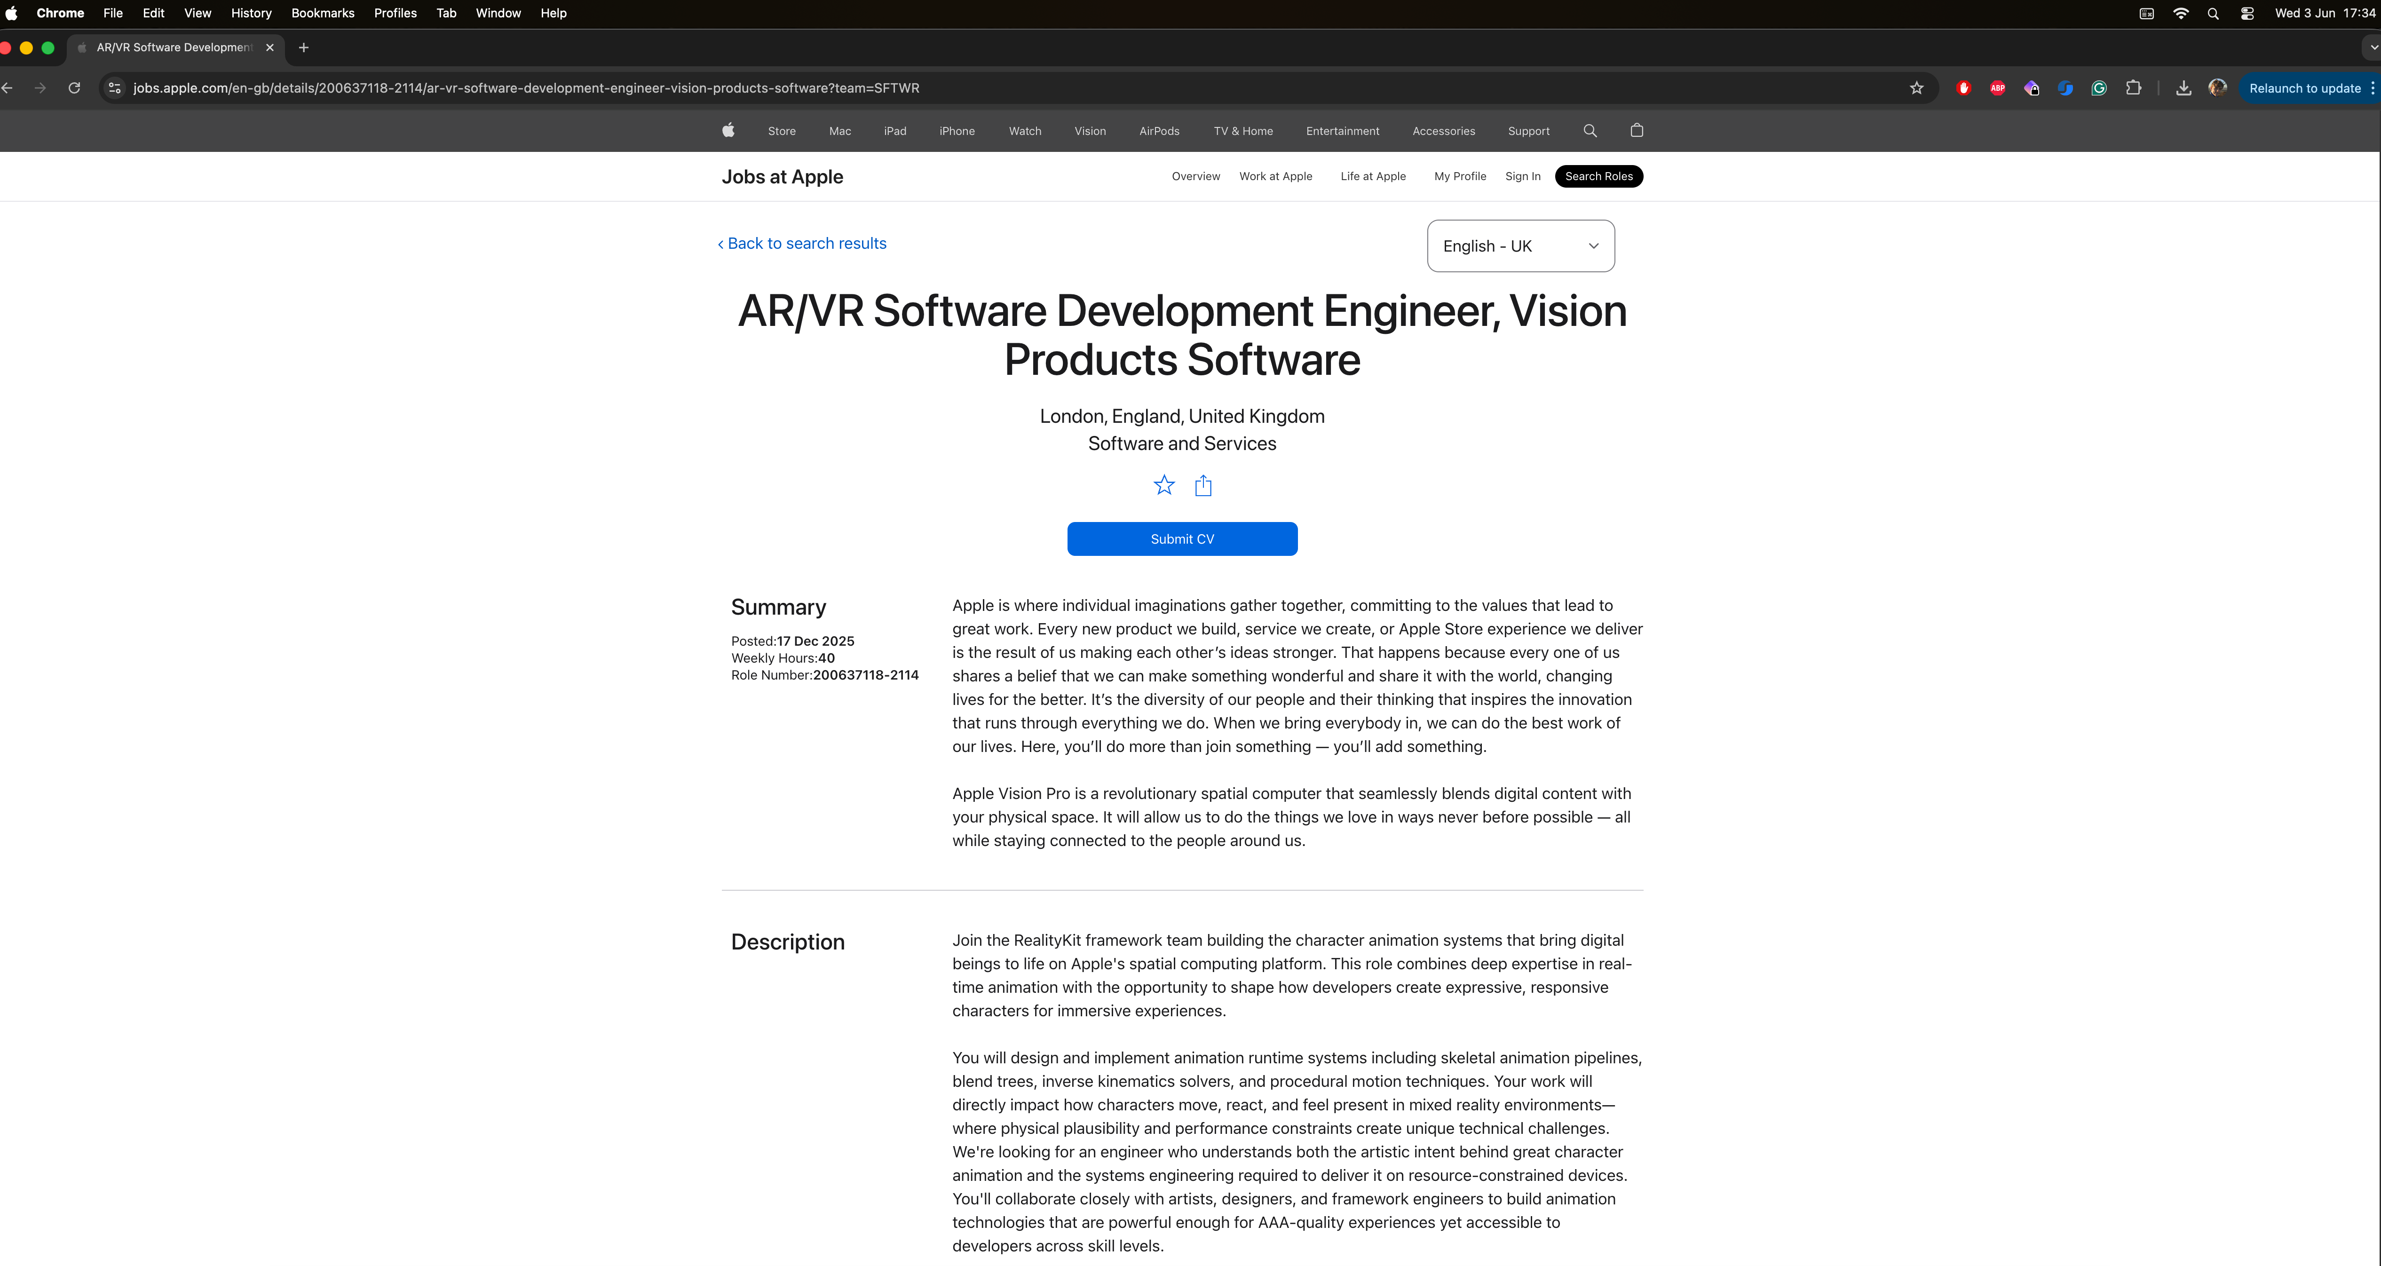This screenshot has width=2381, height=1266.
Task: Click Relaunch to update
Action: (x=2304, y=88)
